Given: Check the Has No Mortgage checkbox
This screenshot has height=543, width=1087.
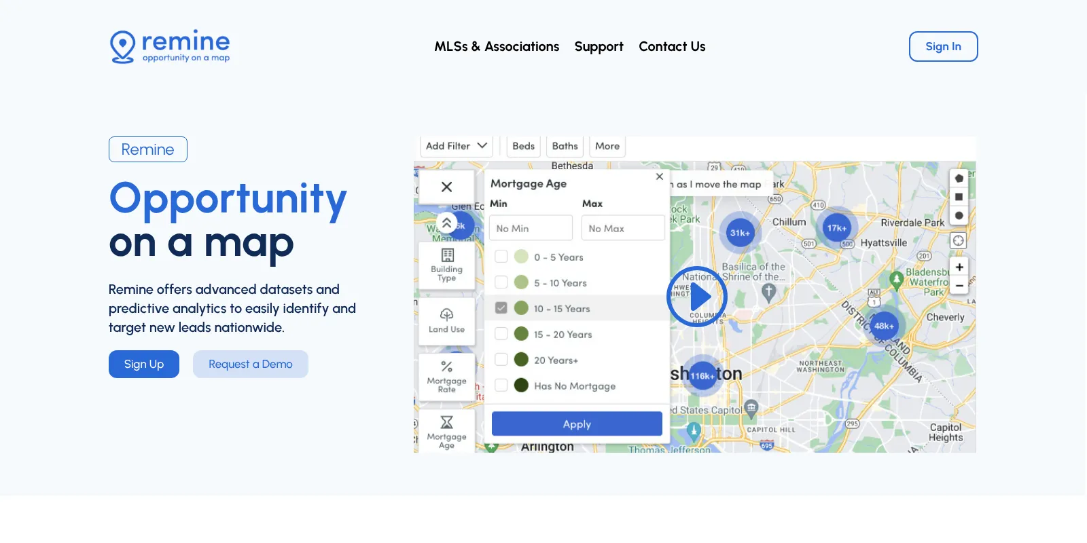Looking at the screenshot, I should (501, 386).
